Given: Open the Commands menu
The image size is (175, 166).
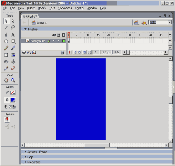Looking at the screenshot, I should pyautogui.click(x=65, y=8).
